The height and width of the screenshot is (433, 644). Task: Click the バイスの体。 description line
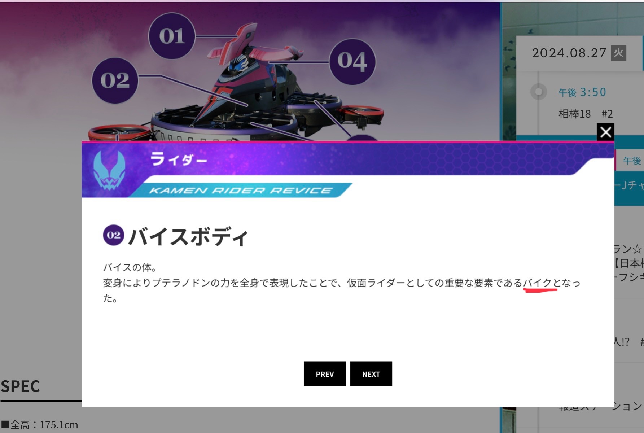[130, 268]
